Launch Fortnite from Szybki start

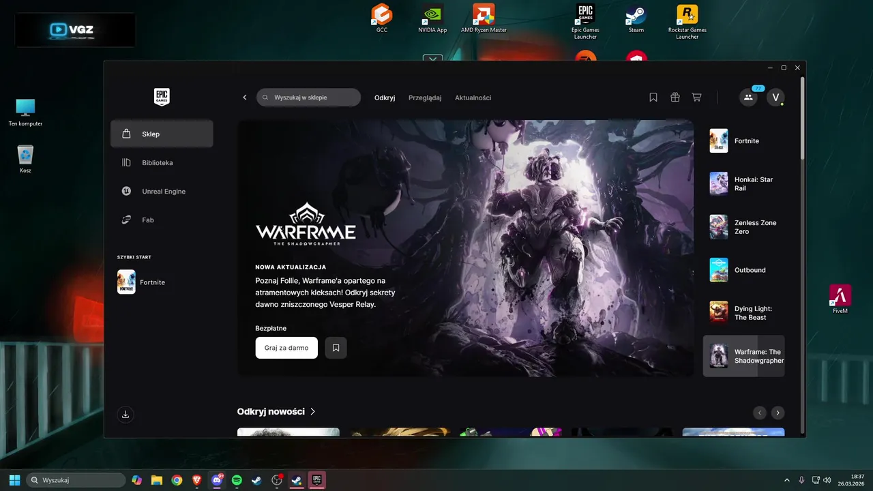(x=162, y=282)
